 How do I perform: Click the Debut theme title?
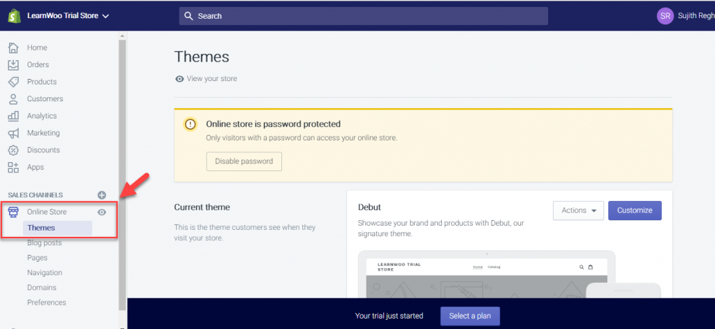[369, 207]
